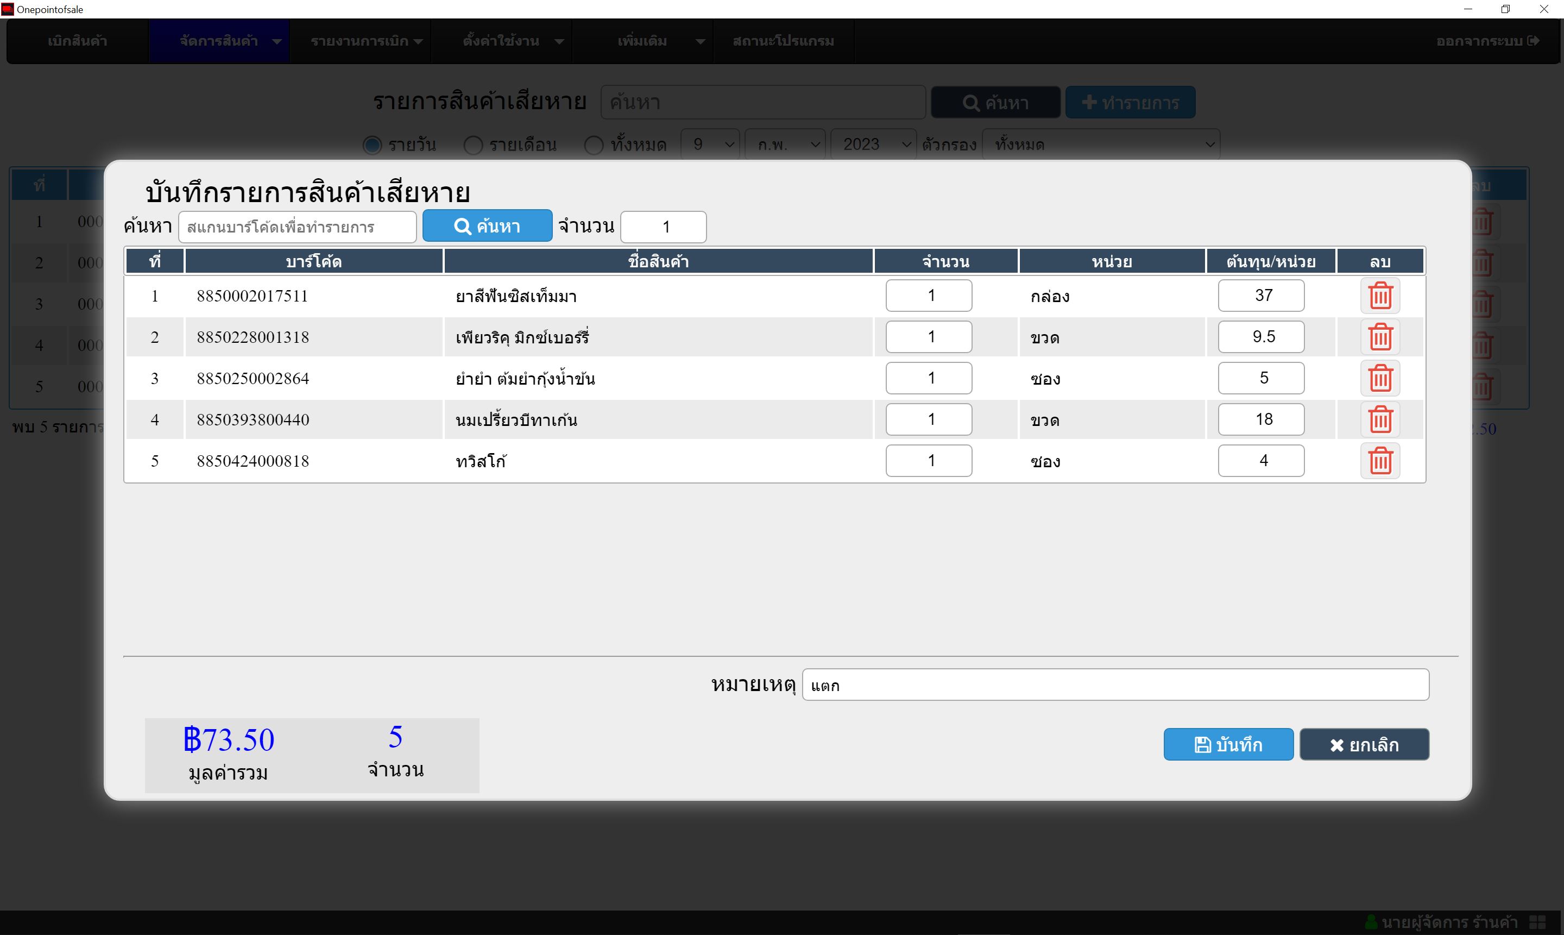Click the ทำรายการ button in the background
The height and width of the screenshot is (935, 1564).
pyautogui.click(x=1130, y=103)
